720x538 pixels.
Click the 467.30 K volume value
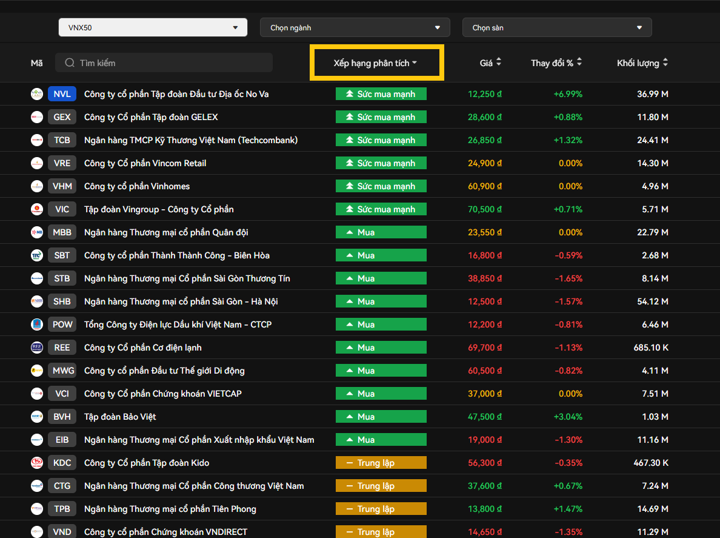coord(651,463)
